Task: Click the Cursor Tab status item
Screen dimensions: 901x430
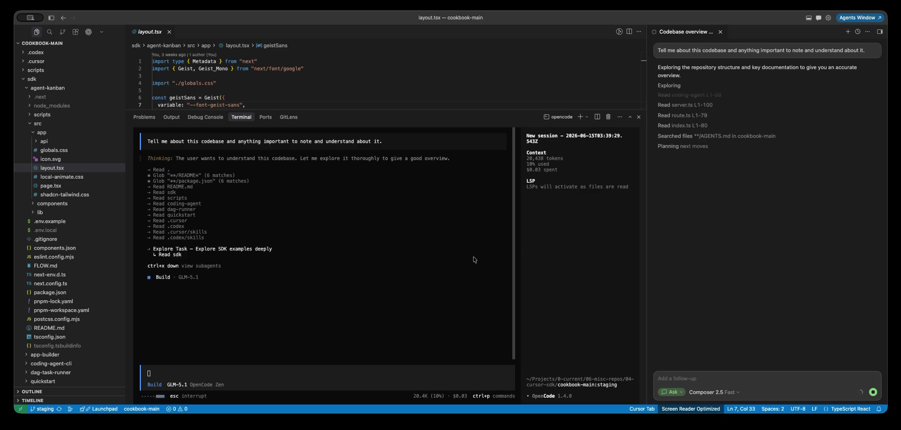Action: [x=642, y=409]
